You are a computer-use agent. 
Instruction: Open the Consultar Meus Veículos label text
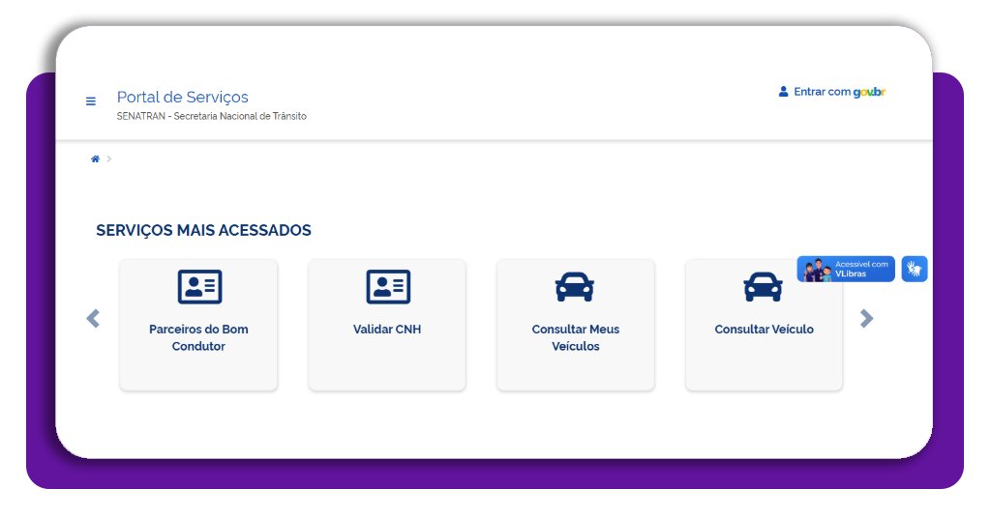coord(575,337)
